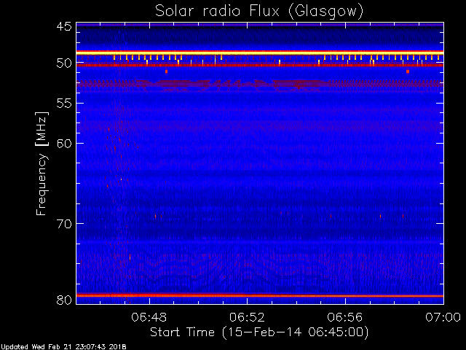This screenshot has width=466, height=350.
Task: Click the '70' frequency tick label
Action: [x=64, y=224]
